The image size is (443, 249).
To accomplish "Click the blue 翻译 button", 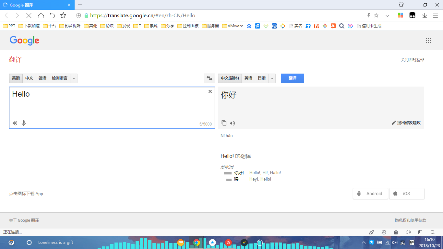I will pyautogui.click(x=293, y=78).
